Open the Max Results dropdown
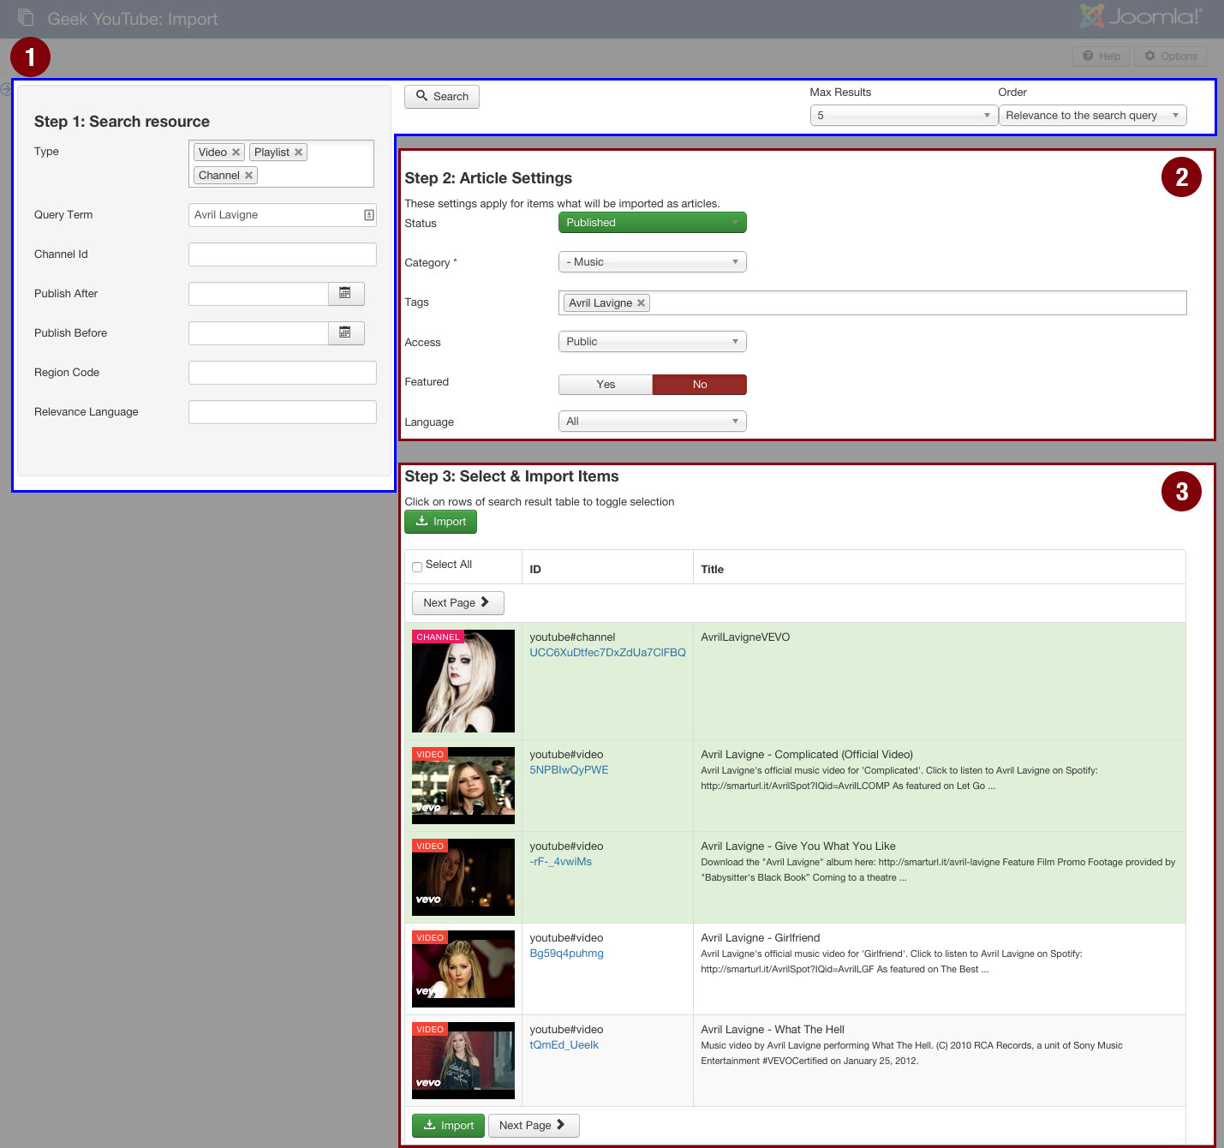Screen dimensions: 1224x1148 [x=904, y=116]
